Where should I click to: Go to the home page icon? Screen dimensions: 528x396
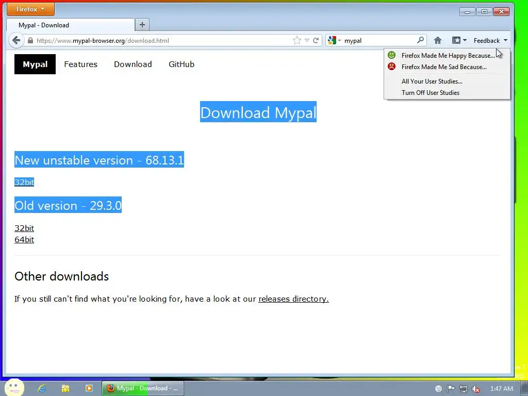click(438, 40)
